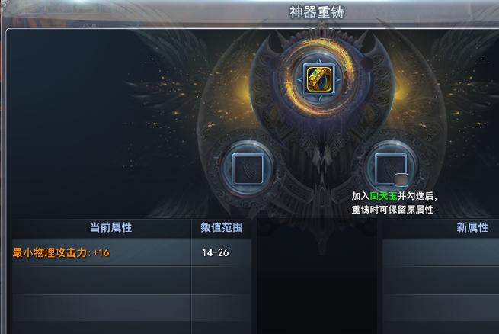This screenshot has width=499, height=334.
Task: Click the second empty 数值范围 cell
Action: click(222, 281)
